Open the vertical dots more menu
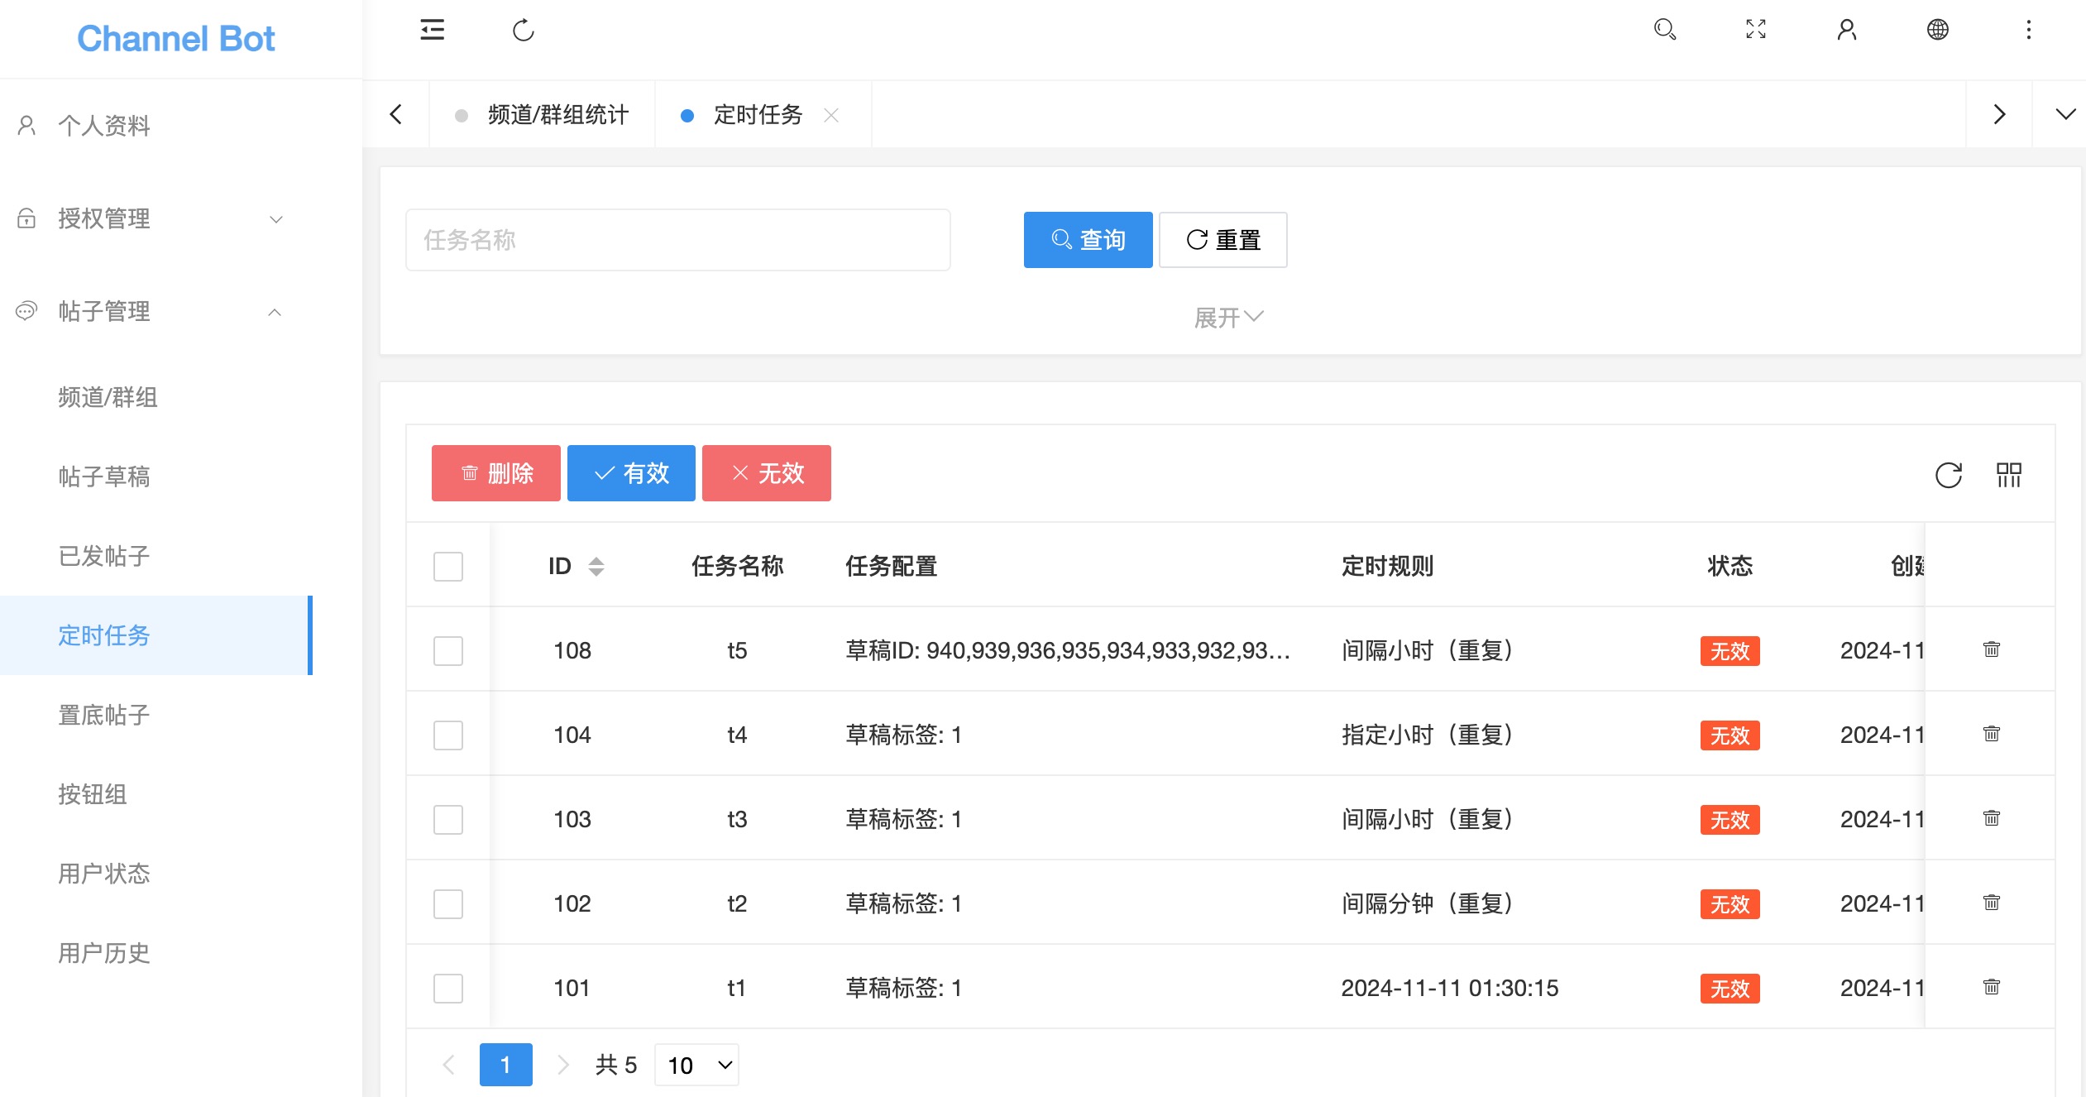Viewport: 2086px width, 1097px height. 2028,30
